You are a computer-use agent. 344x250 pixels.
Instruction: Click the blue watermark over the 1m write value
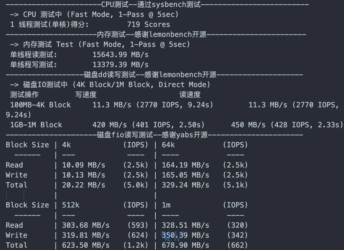tap(172, 236)
